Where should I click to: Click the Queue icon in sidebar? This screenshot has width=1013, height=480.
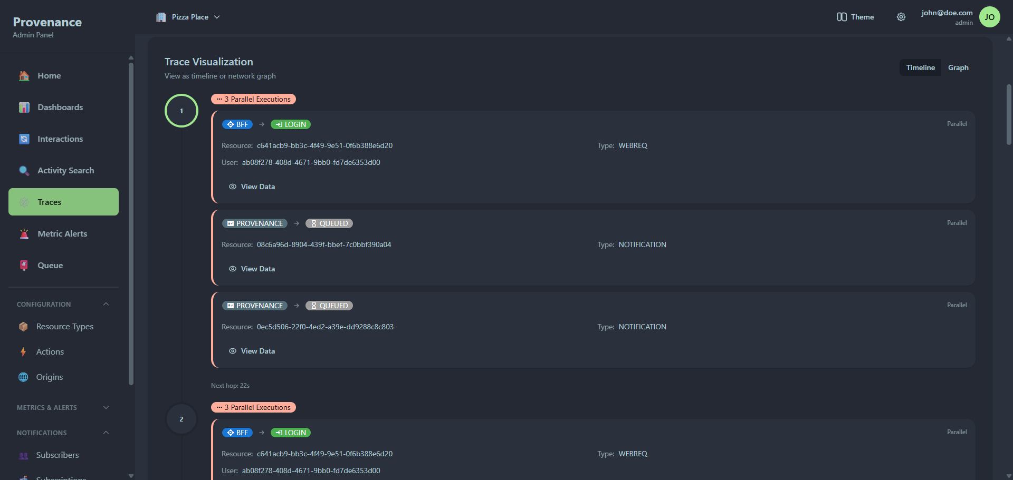[x=24, y=266]
